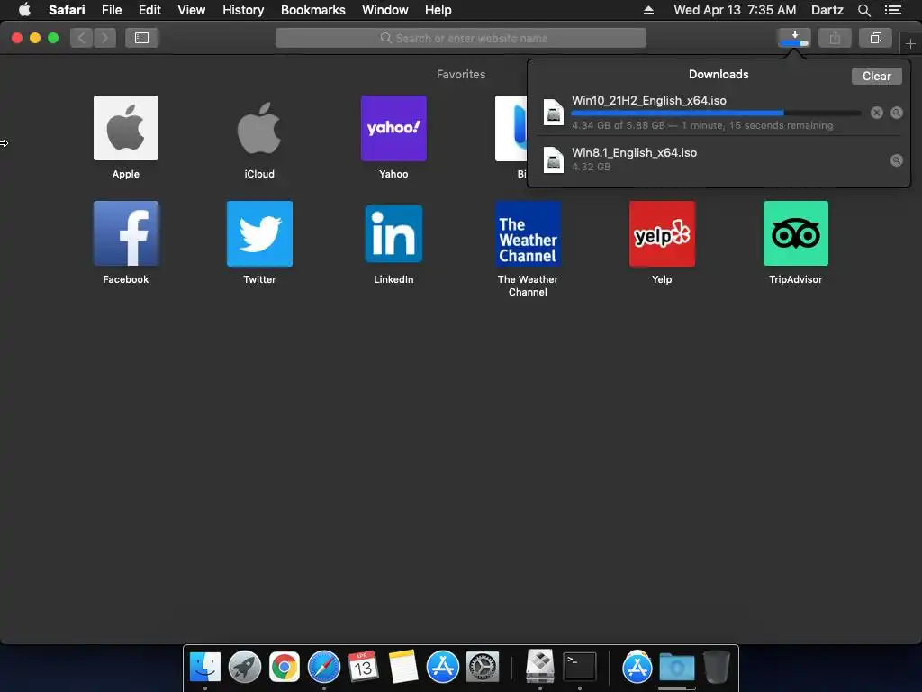Open Spotlight search in menu bar

[863, 10]
